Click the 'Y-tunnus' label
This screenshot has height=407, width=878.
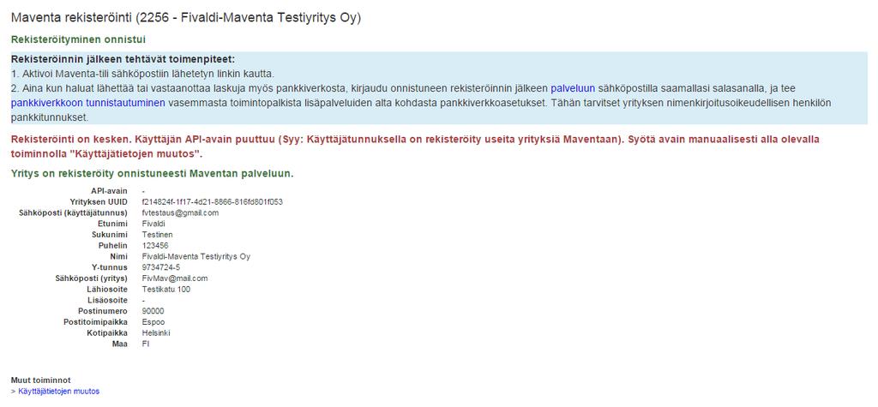(x=110, y=267)
